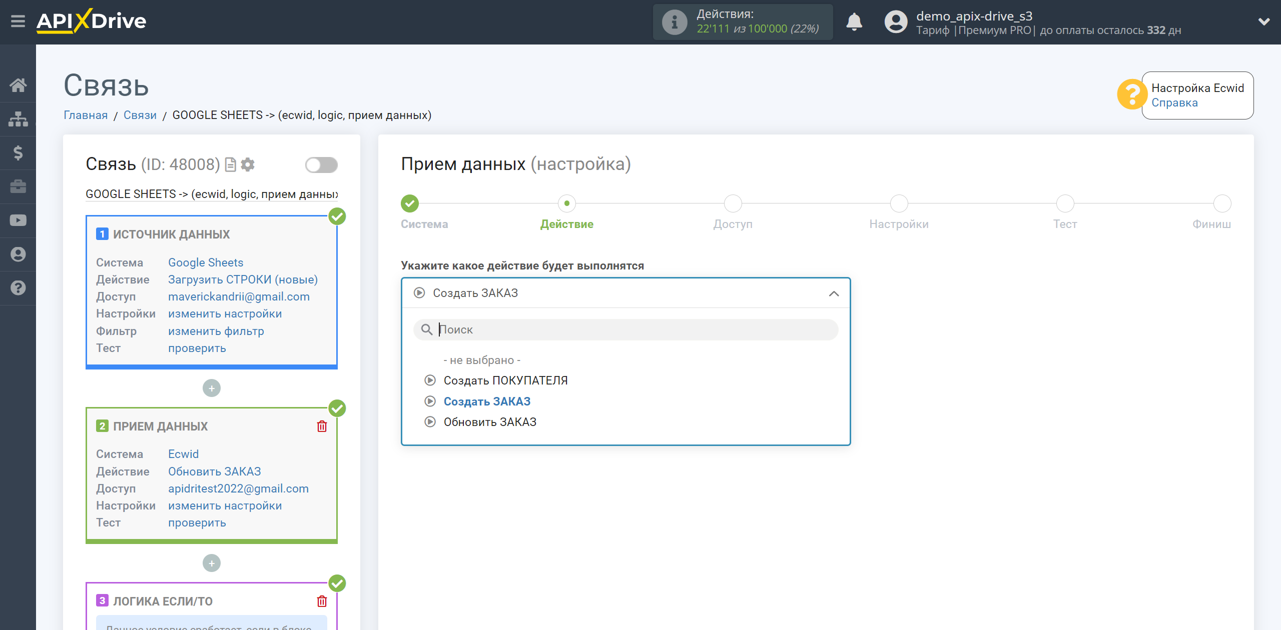Open notifications bell

854,22
